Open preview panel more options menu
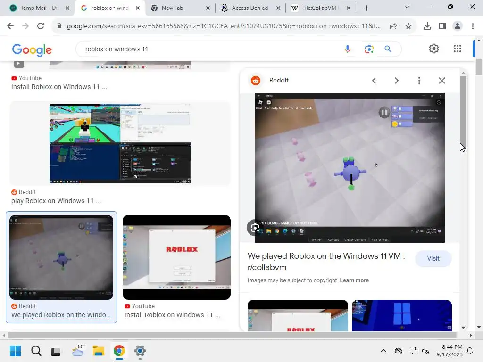Image resolution: width=483 pixels, height=362 pixels. (x=419, y=81)
